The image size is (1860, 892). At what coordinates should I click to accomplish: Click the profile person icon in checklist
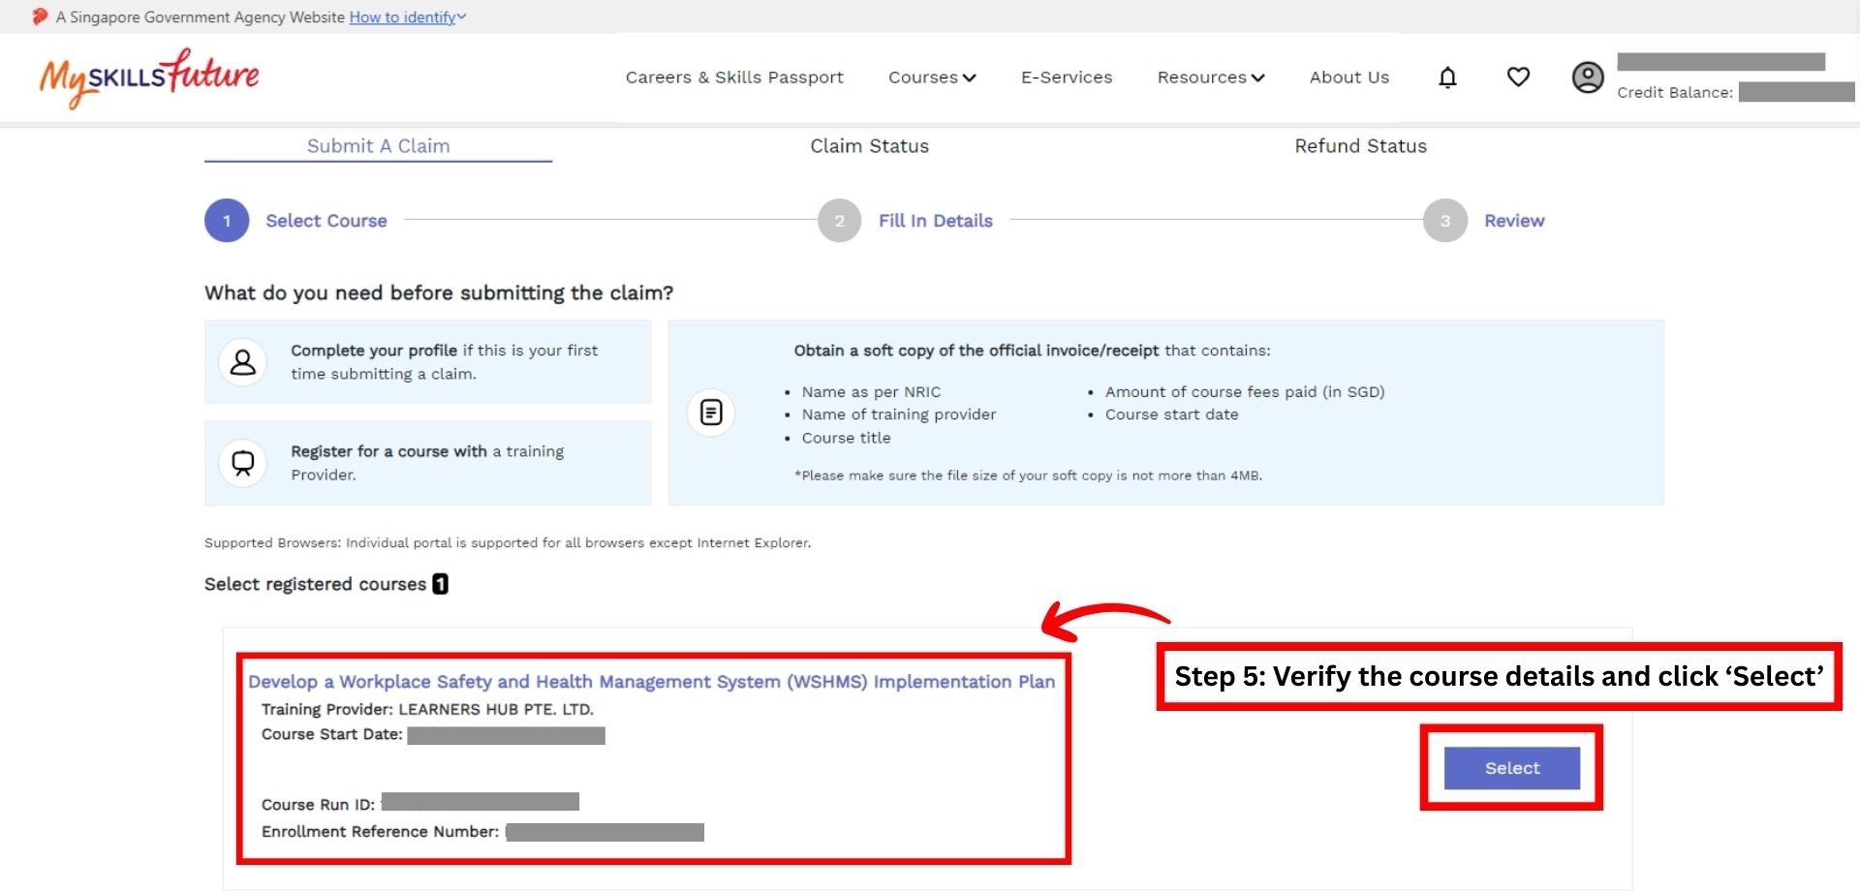click(243, 362)
